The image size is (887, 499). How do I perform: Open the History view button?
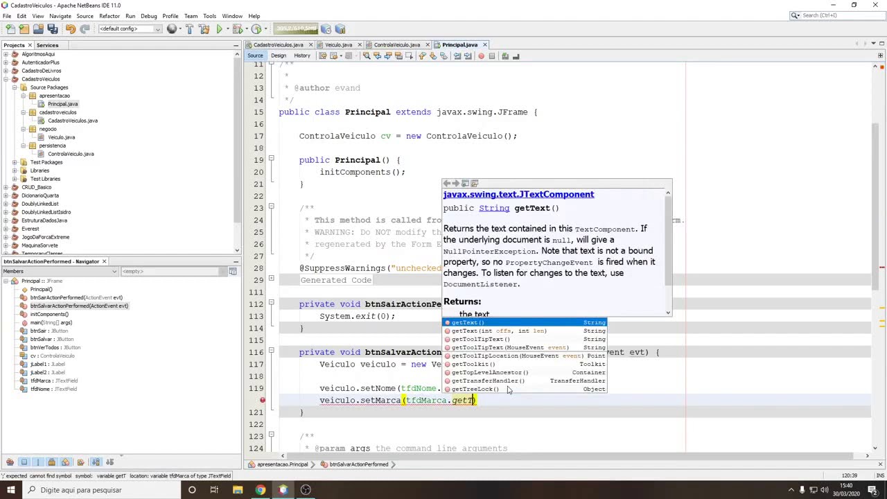pos(302,55)
